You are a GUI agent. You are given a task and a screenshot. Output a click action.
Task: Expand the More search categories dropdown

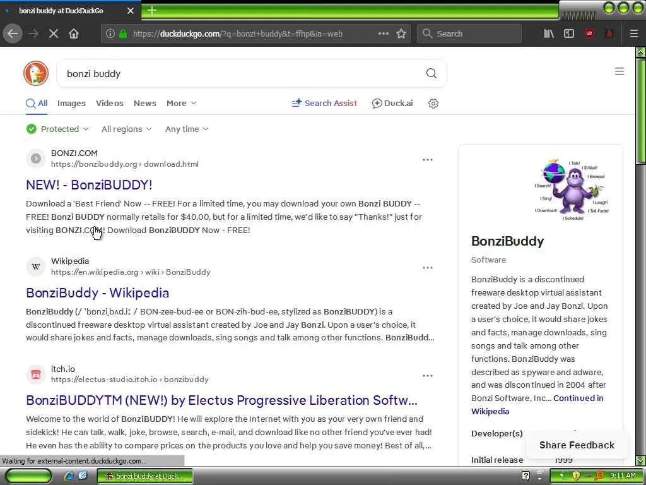coord(181,103)
